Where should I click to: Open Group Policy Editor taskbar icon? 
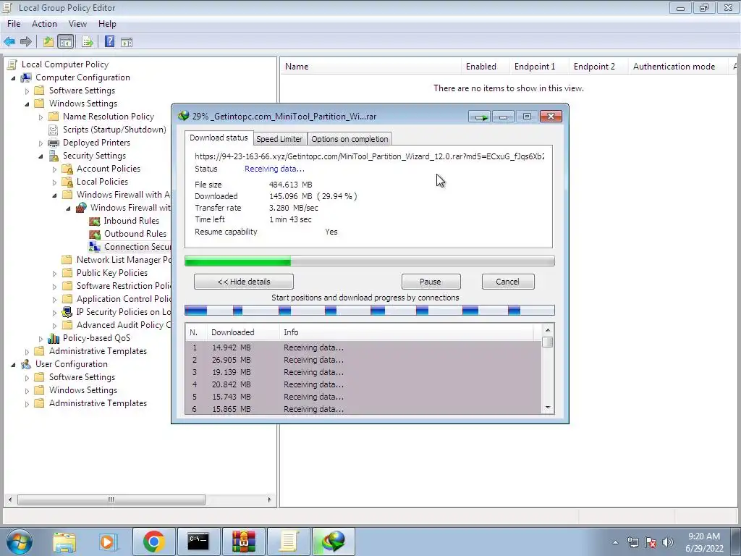(x=289, y=542)
